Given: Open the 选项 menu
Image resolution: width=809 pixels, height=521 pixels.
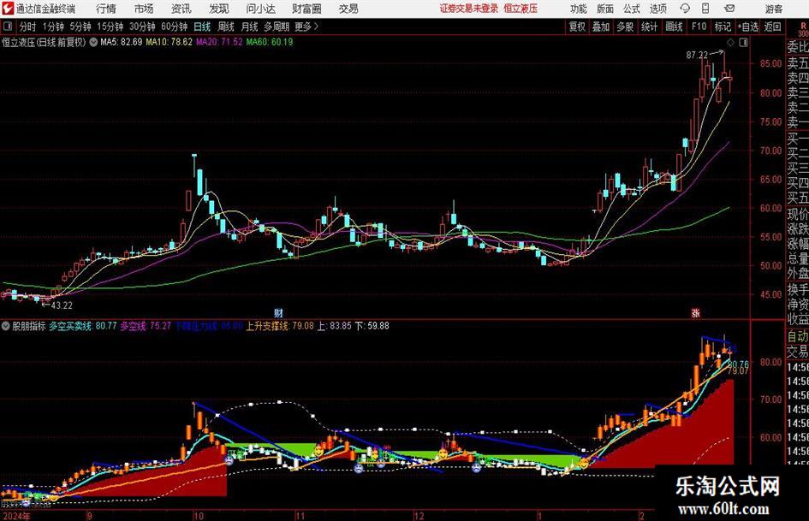Looking at the screenshot, I should pos(658,9).
